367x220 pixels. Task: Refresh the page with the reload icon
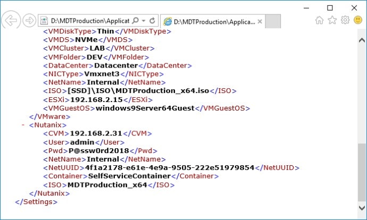(153, 21)
